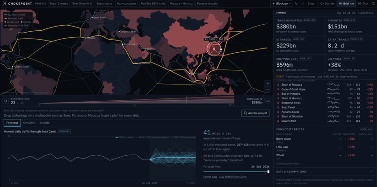Click the Strait of Hormuz sparkline
The width and height of the screenshot is (377, 187).
tap(333, 98)
